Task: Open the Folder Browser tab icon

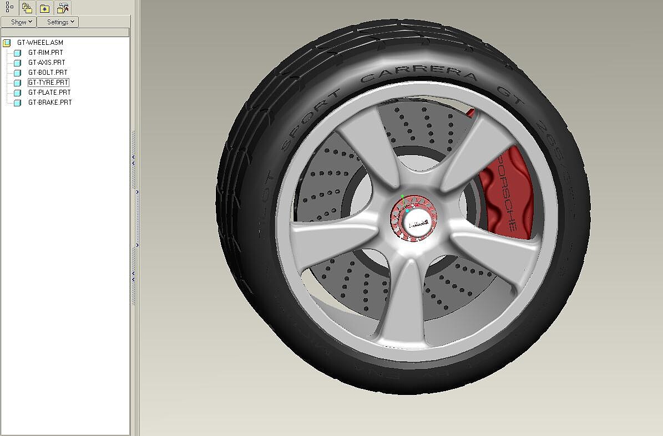Action: [28, 8]
